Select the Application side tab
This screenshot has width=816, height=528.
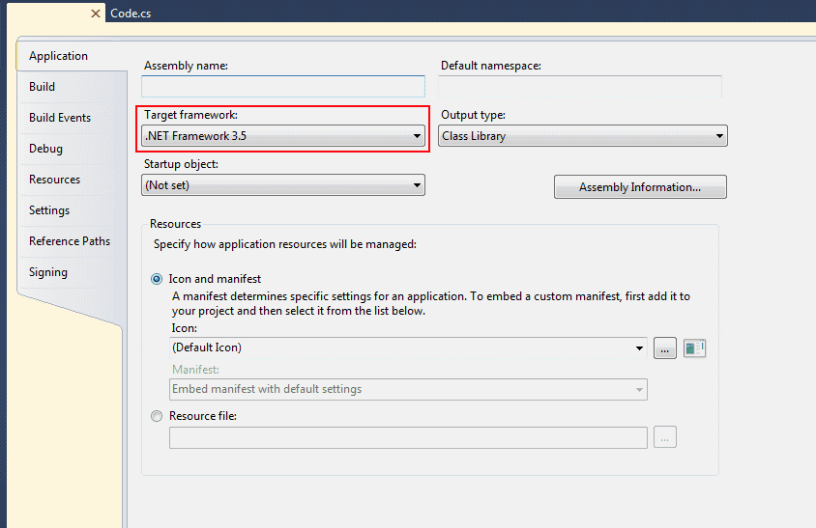[58, 56]
